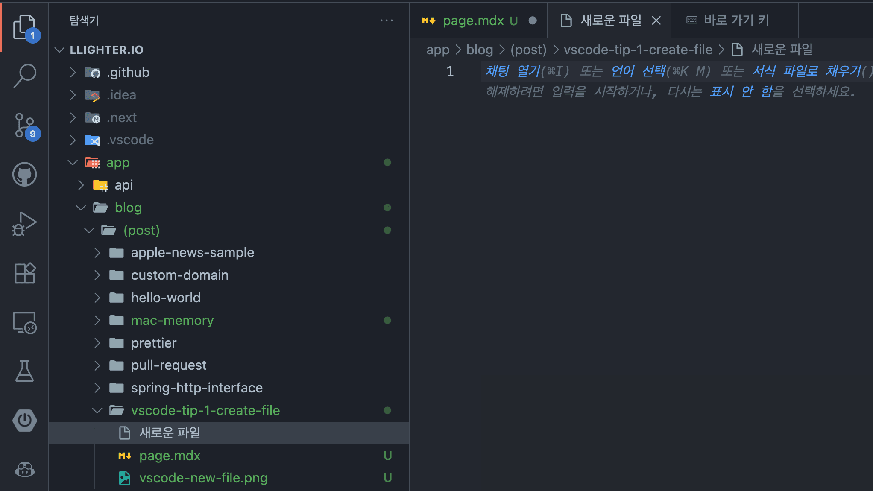The image size is (873, 491).
Task: Open the Explorer view in the activity bar
Action: coord(24,26)
